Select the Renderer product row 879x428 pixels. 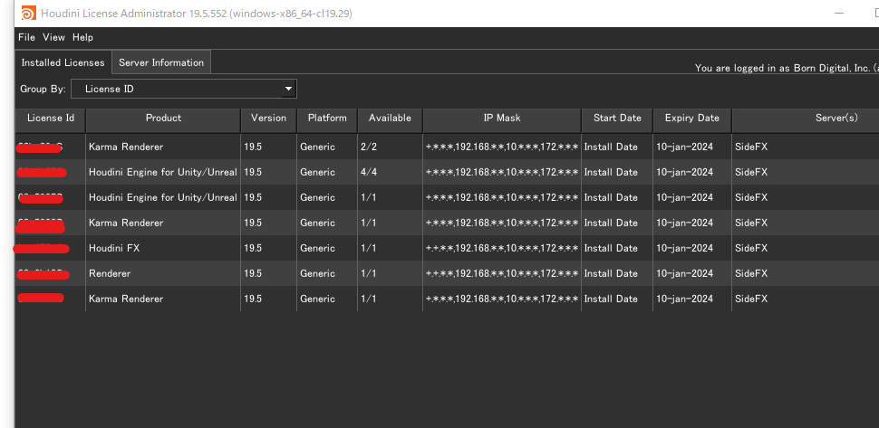point(447,273)
